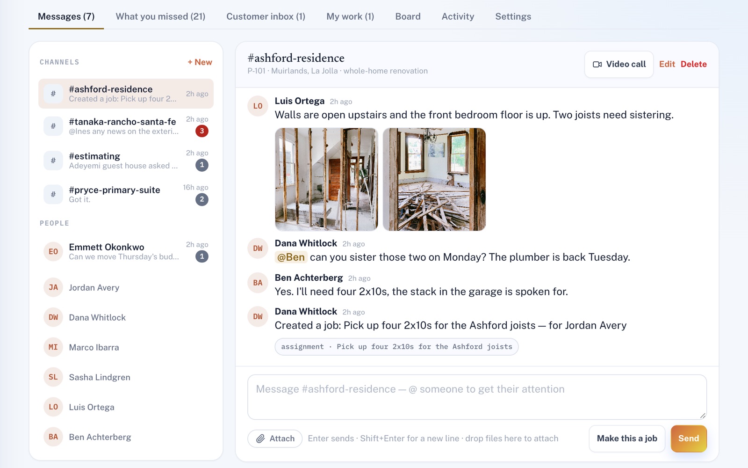Click the unread badge 1 beside Emmett Okonkwo
This screenshot has height=468, width=748.
[202, 256]
